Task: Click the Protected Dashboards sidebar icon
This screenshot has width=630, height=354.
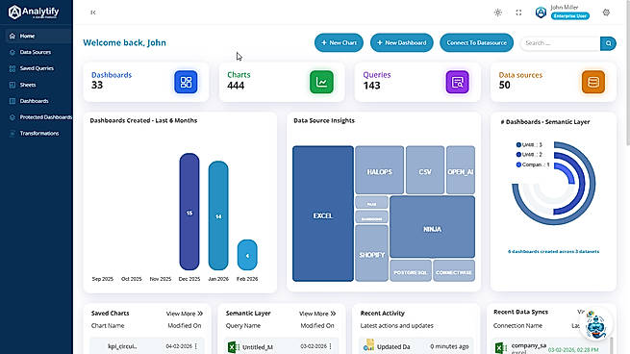Action: point(13,117)
